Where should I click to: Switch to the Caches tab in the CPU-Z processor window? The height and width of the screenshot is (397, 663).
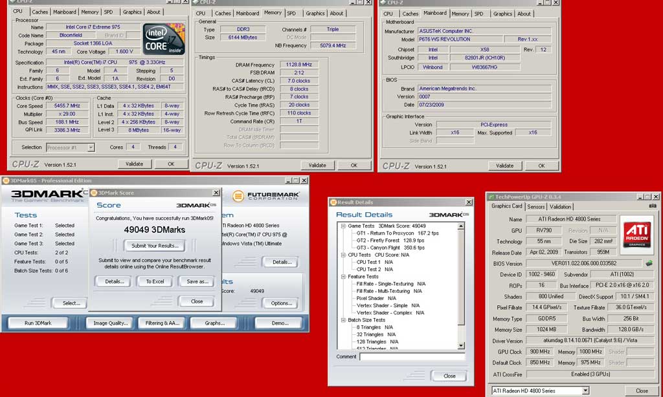tap(39, 12)
